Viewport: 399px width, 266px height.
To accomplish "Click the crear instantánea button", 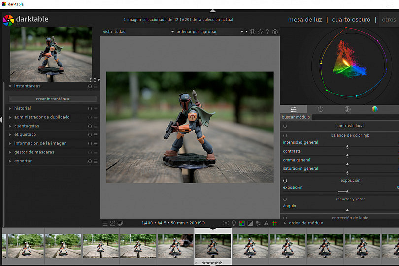I will 53,99.
